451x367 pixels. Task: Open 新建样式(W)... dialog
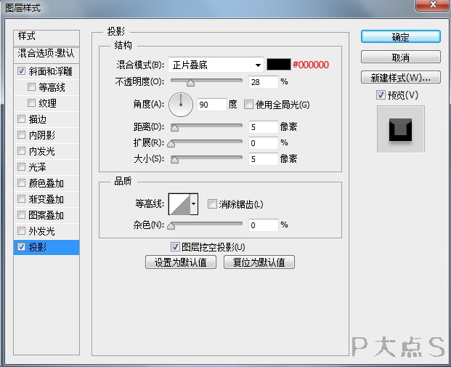(400, 78)
